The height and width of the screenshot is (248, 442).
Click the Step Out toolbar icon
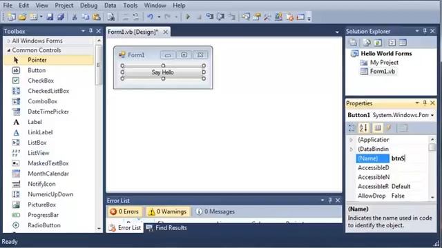232,17
